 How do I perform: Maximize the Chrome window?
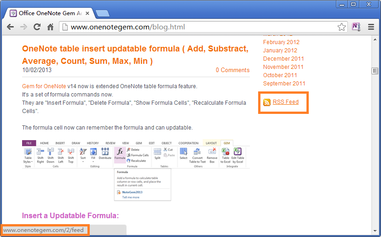(353, 5)
